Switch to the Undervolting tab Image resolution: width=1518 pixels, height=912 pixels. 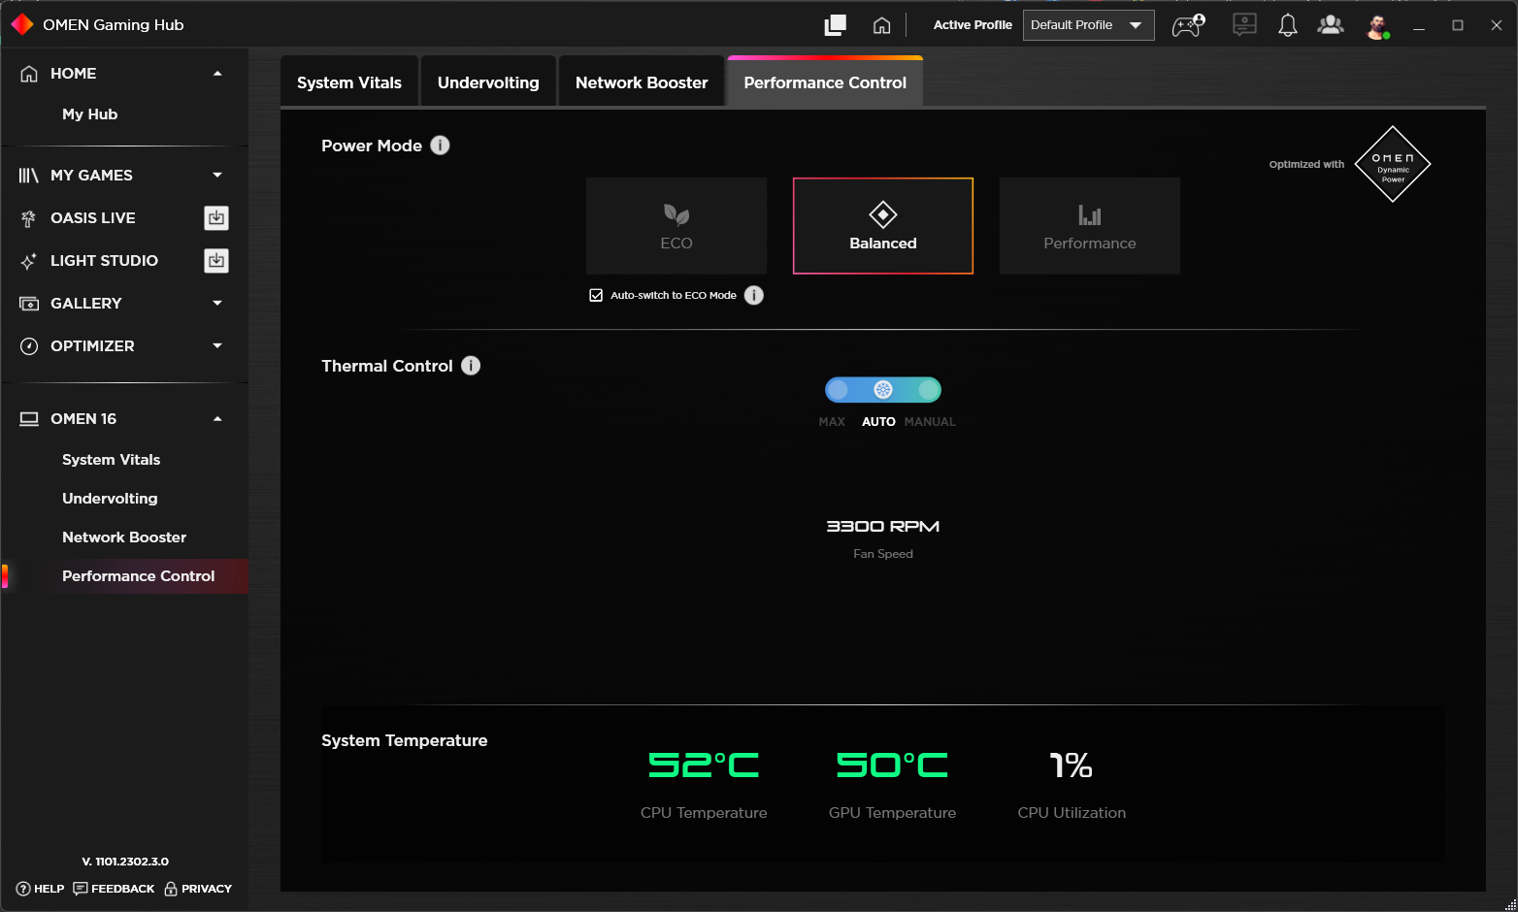point(488,81)
